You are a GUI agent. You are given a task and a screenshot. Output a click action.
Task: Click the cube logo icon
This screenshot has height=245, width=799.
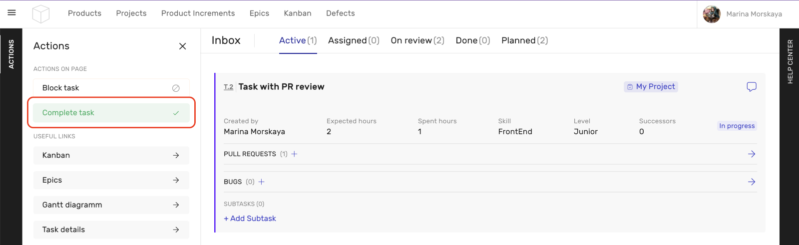click(x=40, y=14)
